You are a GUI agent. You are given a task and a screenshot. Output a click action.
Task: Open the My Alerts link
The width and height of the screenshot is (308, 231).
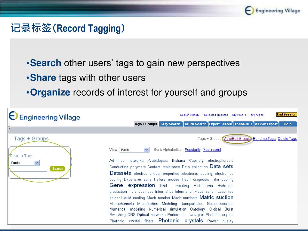(257, 115)
